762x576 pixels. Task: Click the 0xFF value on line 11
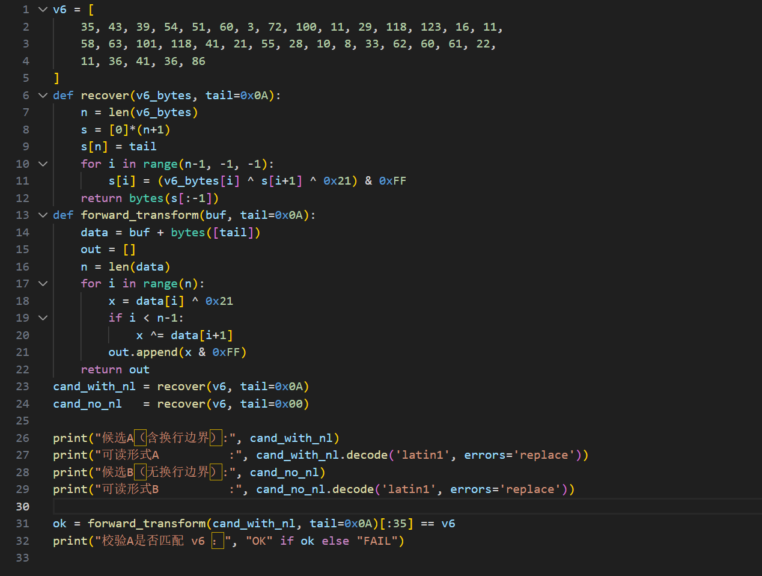392,181
